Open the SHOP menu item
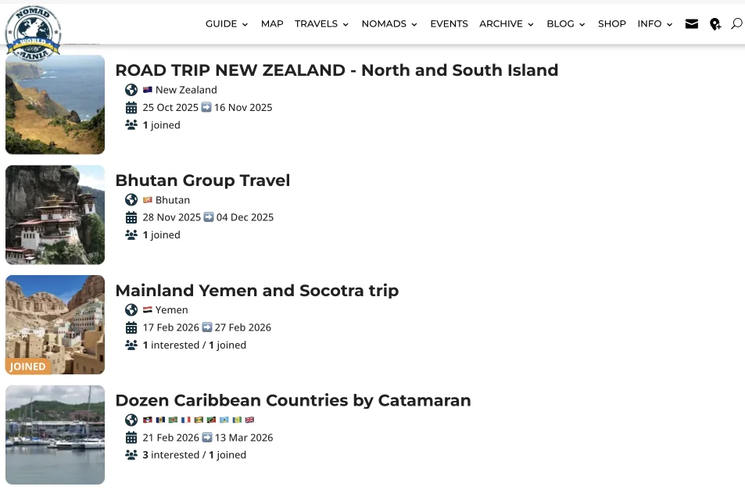This screenshot has width=745, height=490. click(x=612, y=24)
